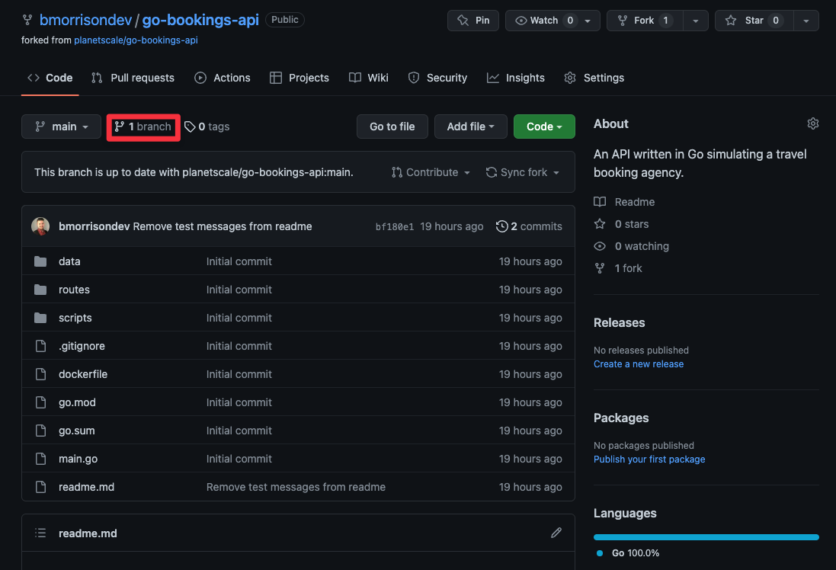Open the readme outline list icon
This screenshot has width=836, height=570.
(40, 533)
